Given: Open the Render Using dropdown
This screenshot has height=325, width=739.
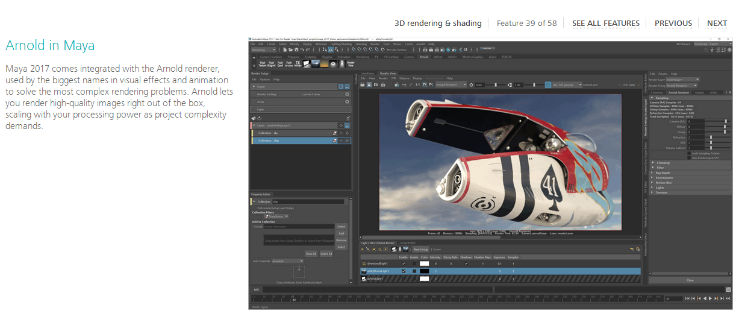Looking at the screenshot, I should coord(681,86).
